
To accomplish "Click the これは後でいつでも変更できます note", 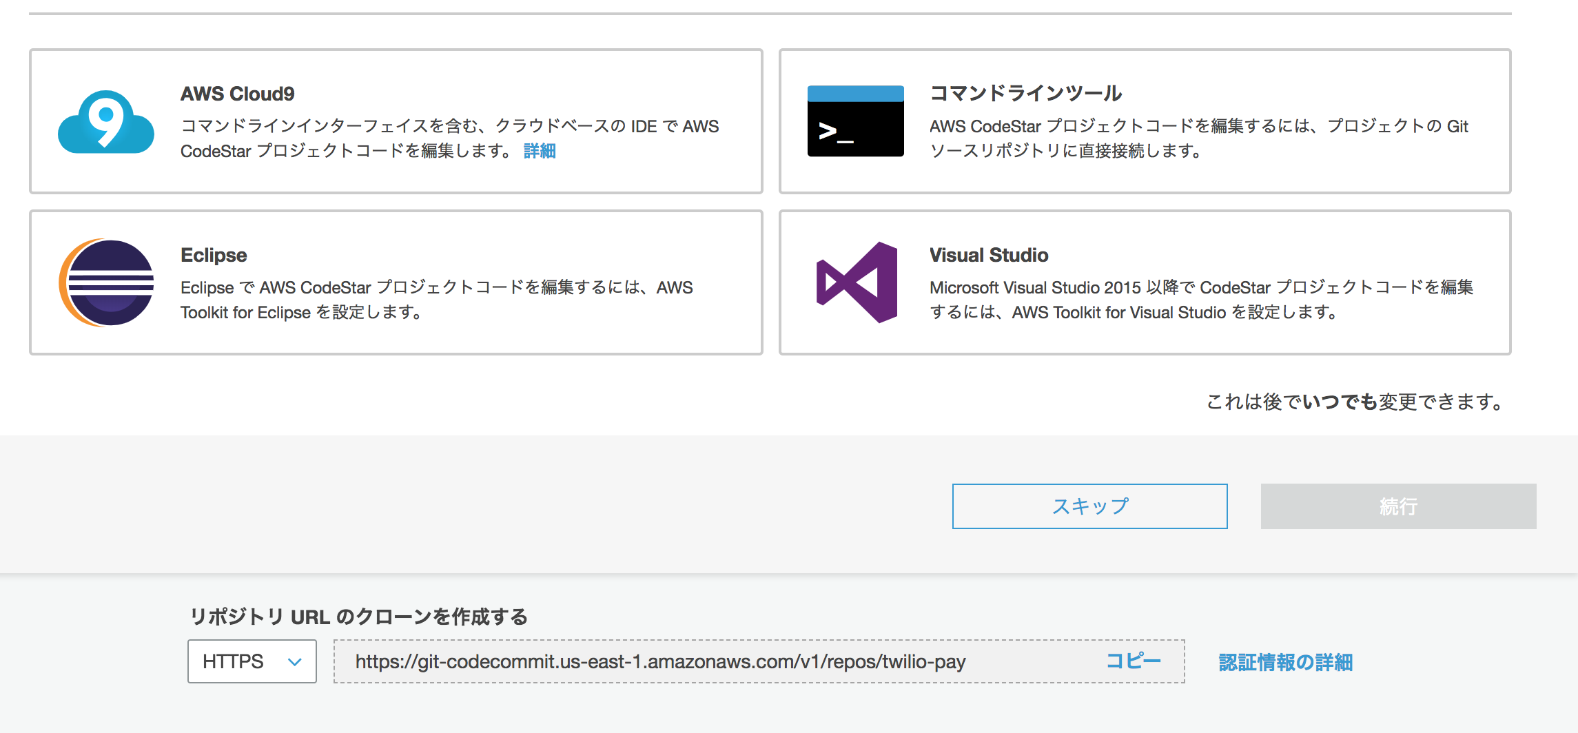I will tap(1355, 402).
